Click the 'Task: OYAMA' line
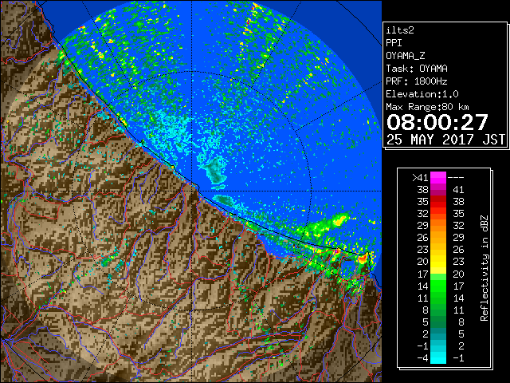Viewport: 510px width, 383px height. 417,69
